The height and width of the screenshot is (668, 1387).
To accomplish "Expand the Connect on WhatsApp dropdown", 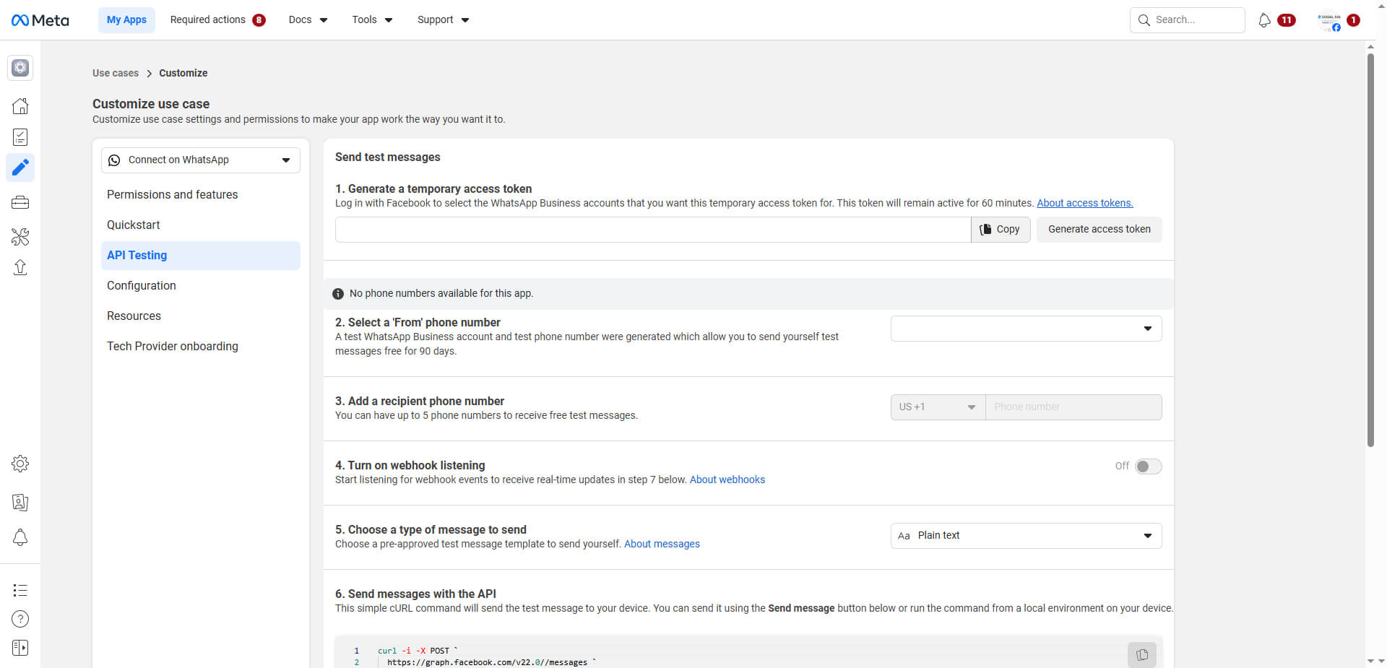I will pyautogui.click(x=200, y=160).
